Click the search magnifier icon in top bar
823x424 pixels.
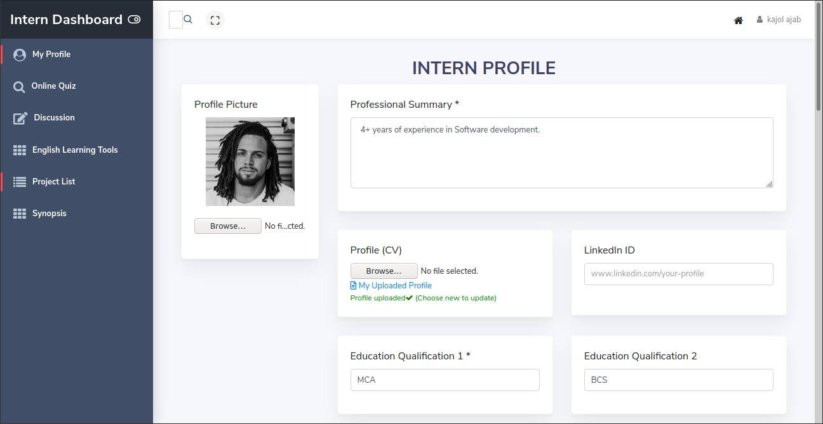[188, 20]
